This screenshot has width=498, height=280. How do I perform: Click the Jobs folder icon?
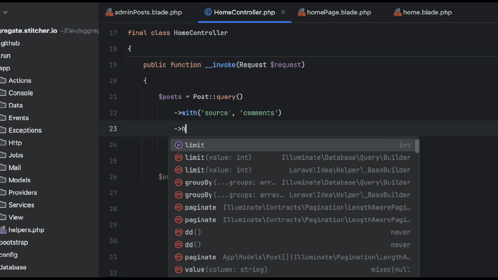pyautogui.click(x=3, y=155)
